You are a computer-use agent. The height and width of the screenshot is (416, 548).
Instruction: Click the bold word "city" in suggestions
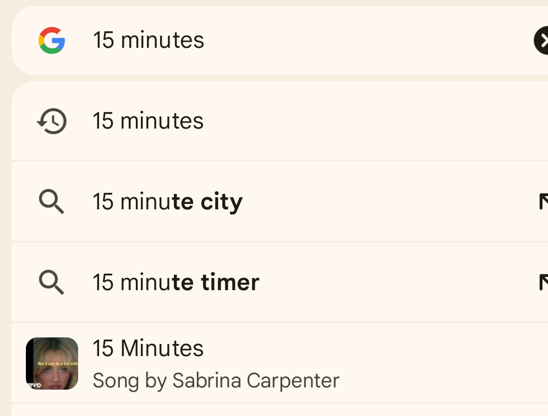[222, 202]
